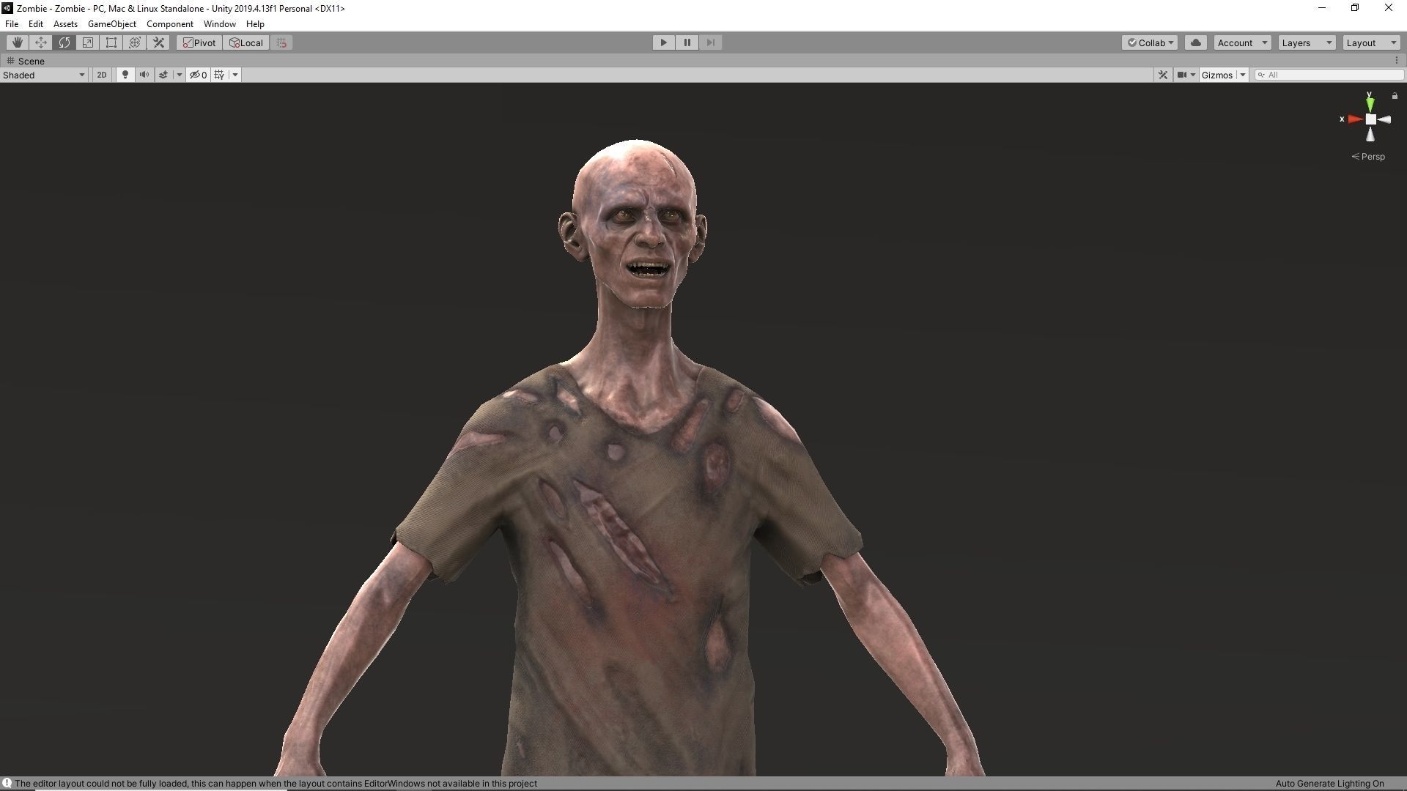Image resolution: width=1407 pixels, height=791 pixels.
Task: Open scene camera settings
Action: click(1186, 75)
